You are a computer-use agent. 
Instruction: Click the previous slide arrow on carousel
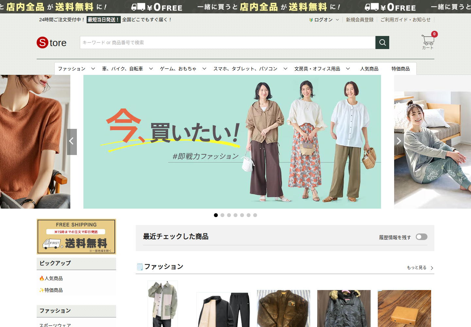(x=72, y=142)
